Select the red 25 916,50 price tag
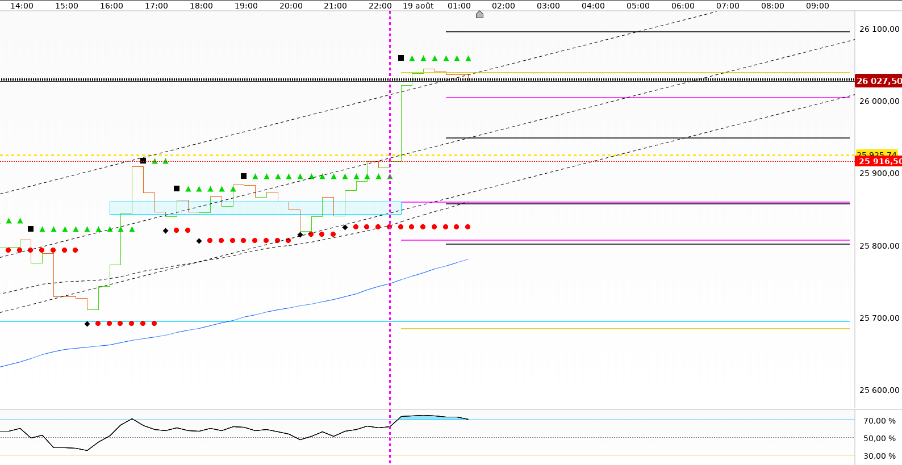The image size is (902, 465). (879, 162)
